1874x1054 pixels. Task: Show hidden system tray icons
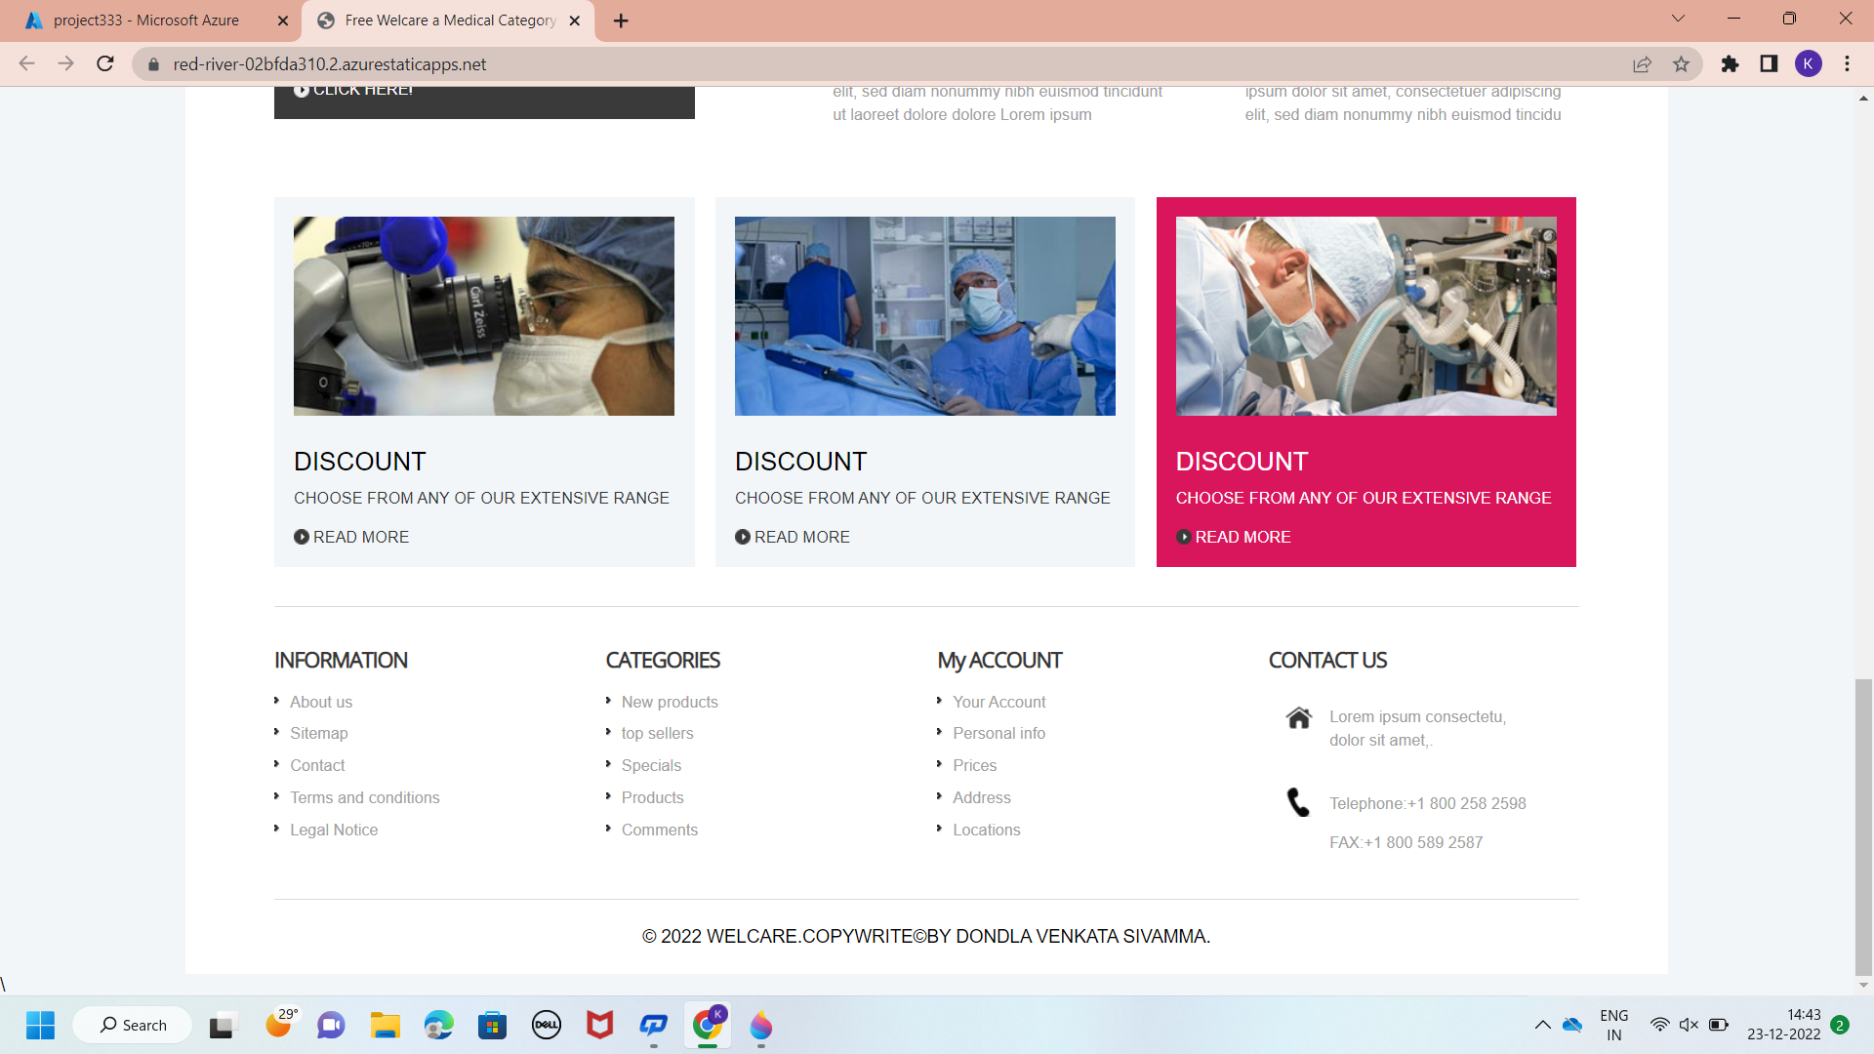coord(1542,1025)
